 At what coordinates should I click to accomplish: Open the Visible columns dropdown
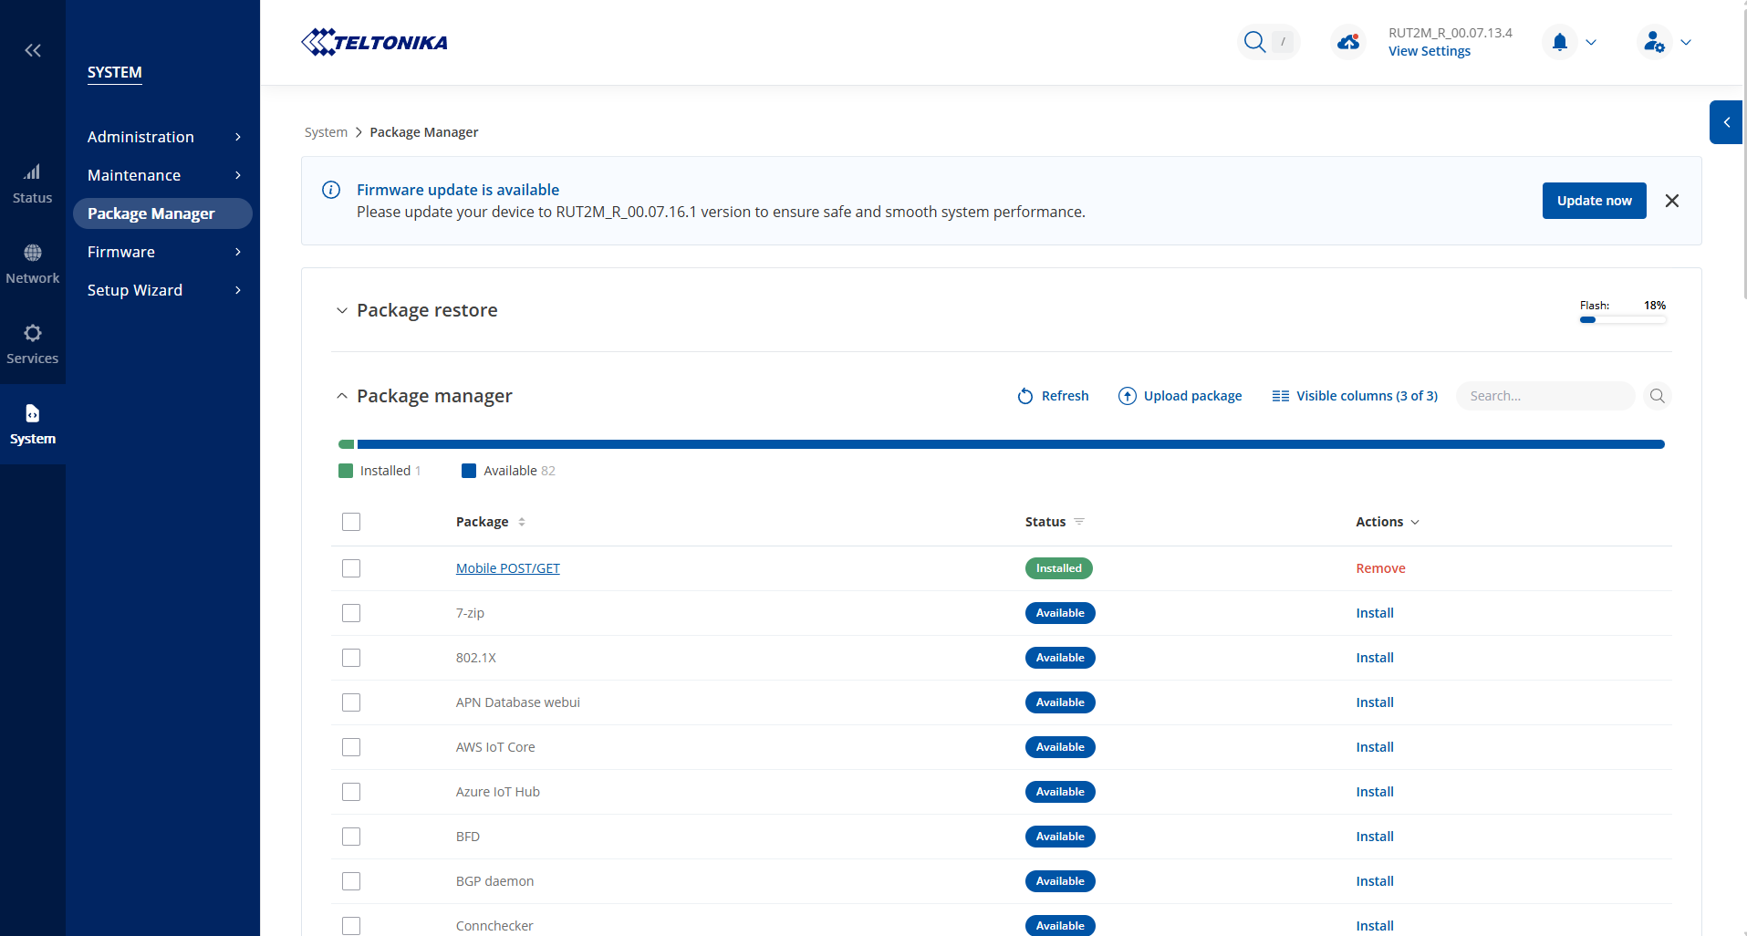[1355, 396]
